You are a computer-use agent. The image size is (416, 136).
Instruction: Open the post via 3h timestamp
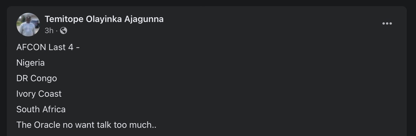(x=49, y=30)
